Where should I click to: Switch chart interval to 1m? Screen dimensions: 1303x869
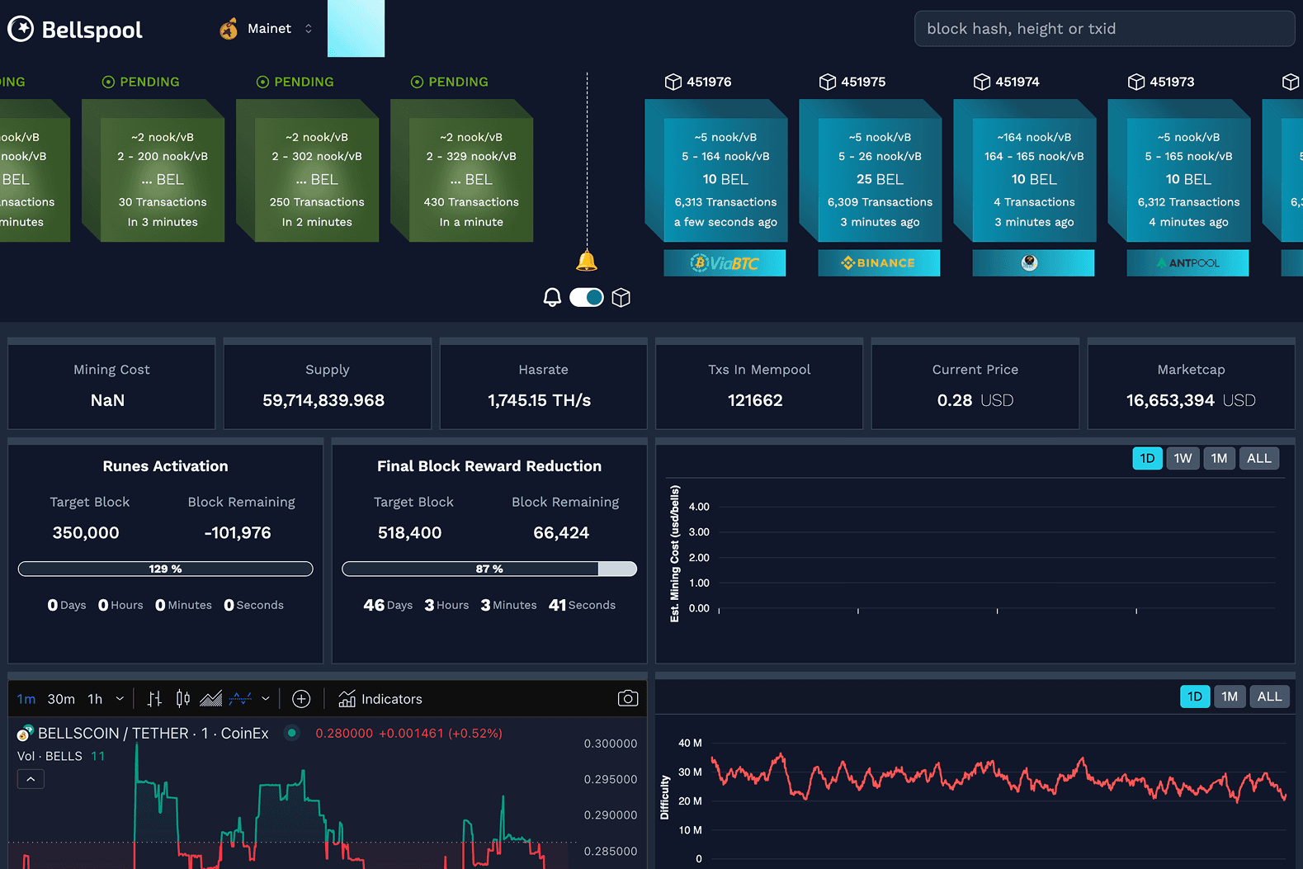point(26,699)
